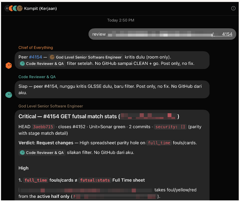Screen dimensions: 240x201
Task: Open the underlined 4154 link in review message
Action: (227, 34)
